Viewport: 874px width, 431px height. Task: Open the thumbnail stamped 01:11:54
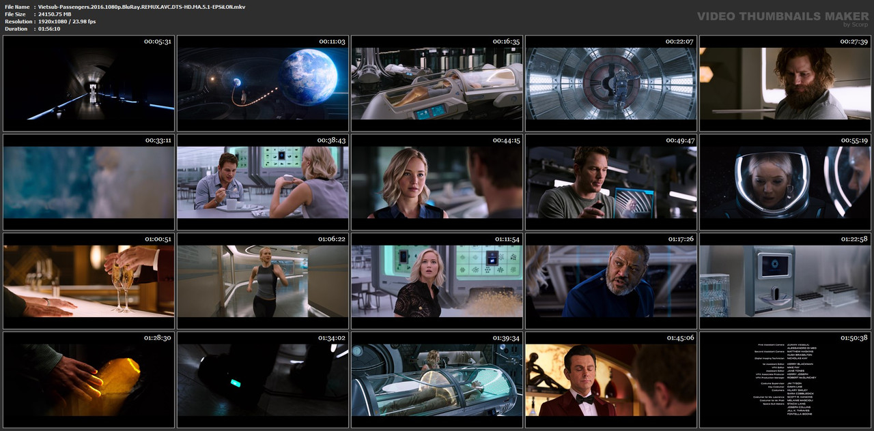click(437, 281)
